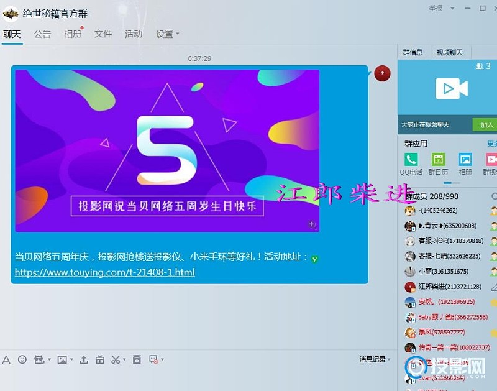497x391 pixels.
Task: Open the 消息记录 message history dropdown
Action: click(x=375, y=359)
